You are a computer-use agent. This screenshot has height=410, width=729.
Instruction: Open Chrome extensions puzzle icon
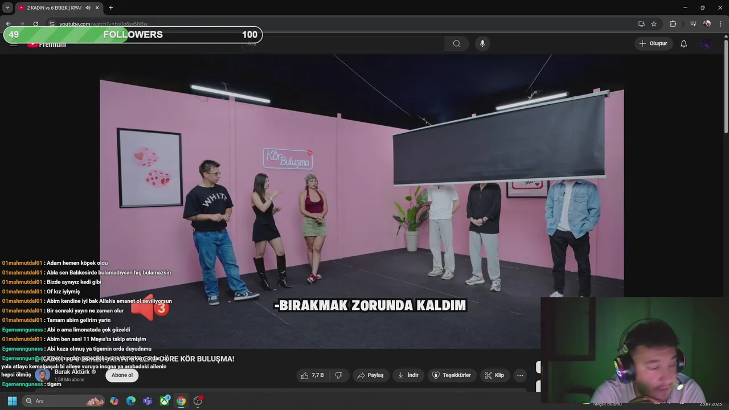point(673,24)
